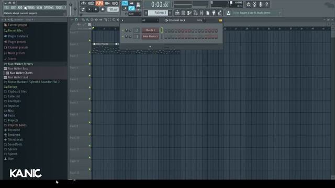This screenshot has height=188, width=335.
Task: Open the PATTERNS menu
Action: click(29, 8)
